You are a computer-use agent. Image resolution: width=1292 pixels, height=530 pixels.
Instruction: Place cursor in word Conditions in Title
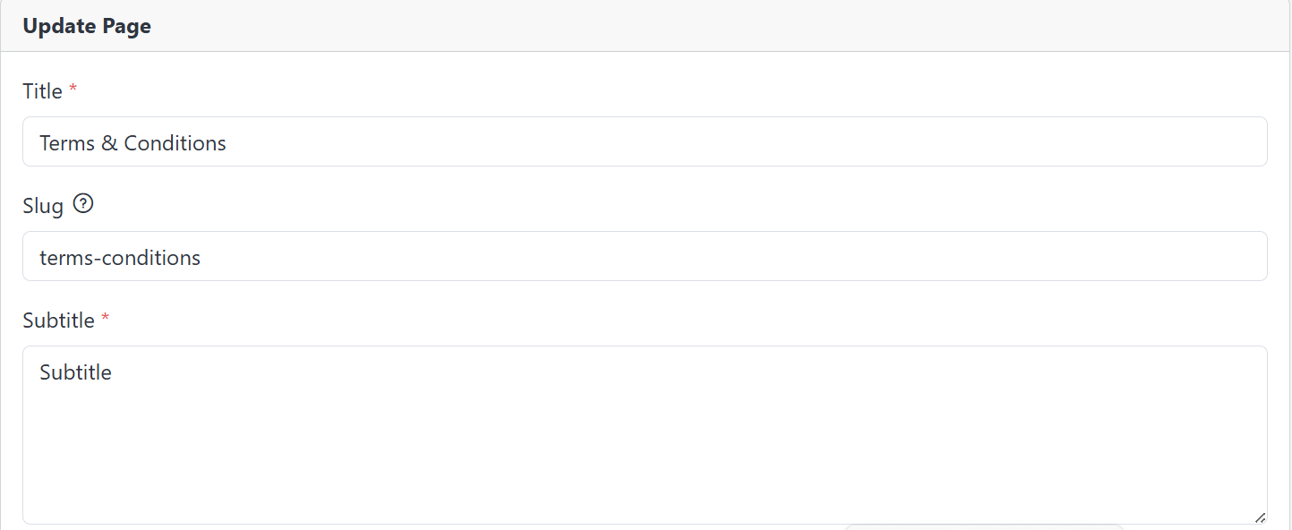point(175,143)
